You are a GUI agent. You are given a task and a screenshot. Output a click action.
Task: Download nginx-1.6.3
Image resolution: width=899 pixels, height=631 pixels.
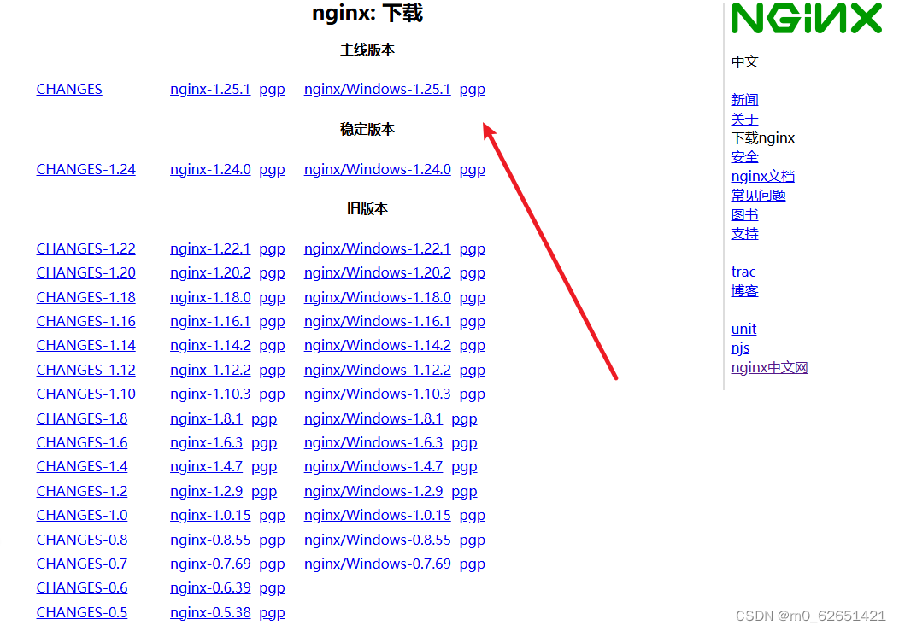207,443
